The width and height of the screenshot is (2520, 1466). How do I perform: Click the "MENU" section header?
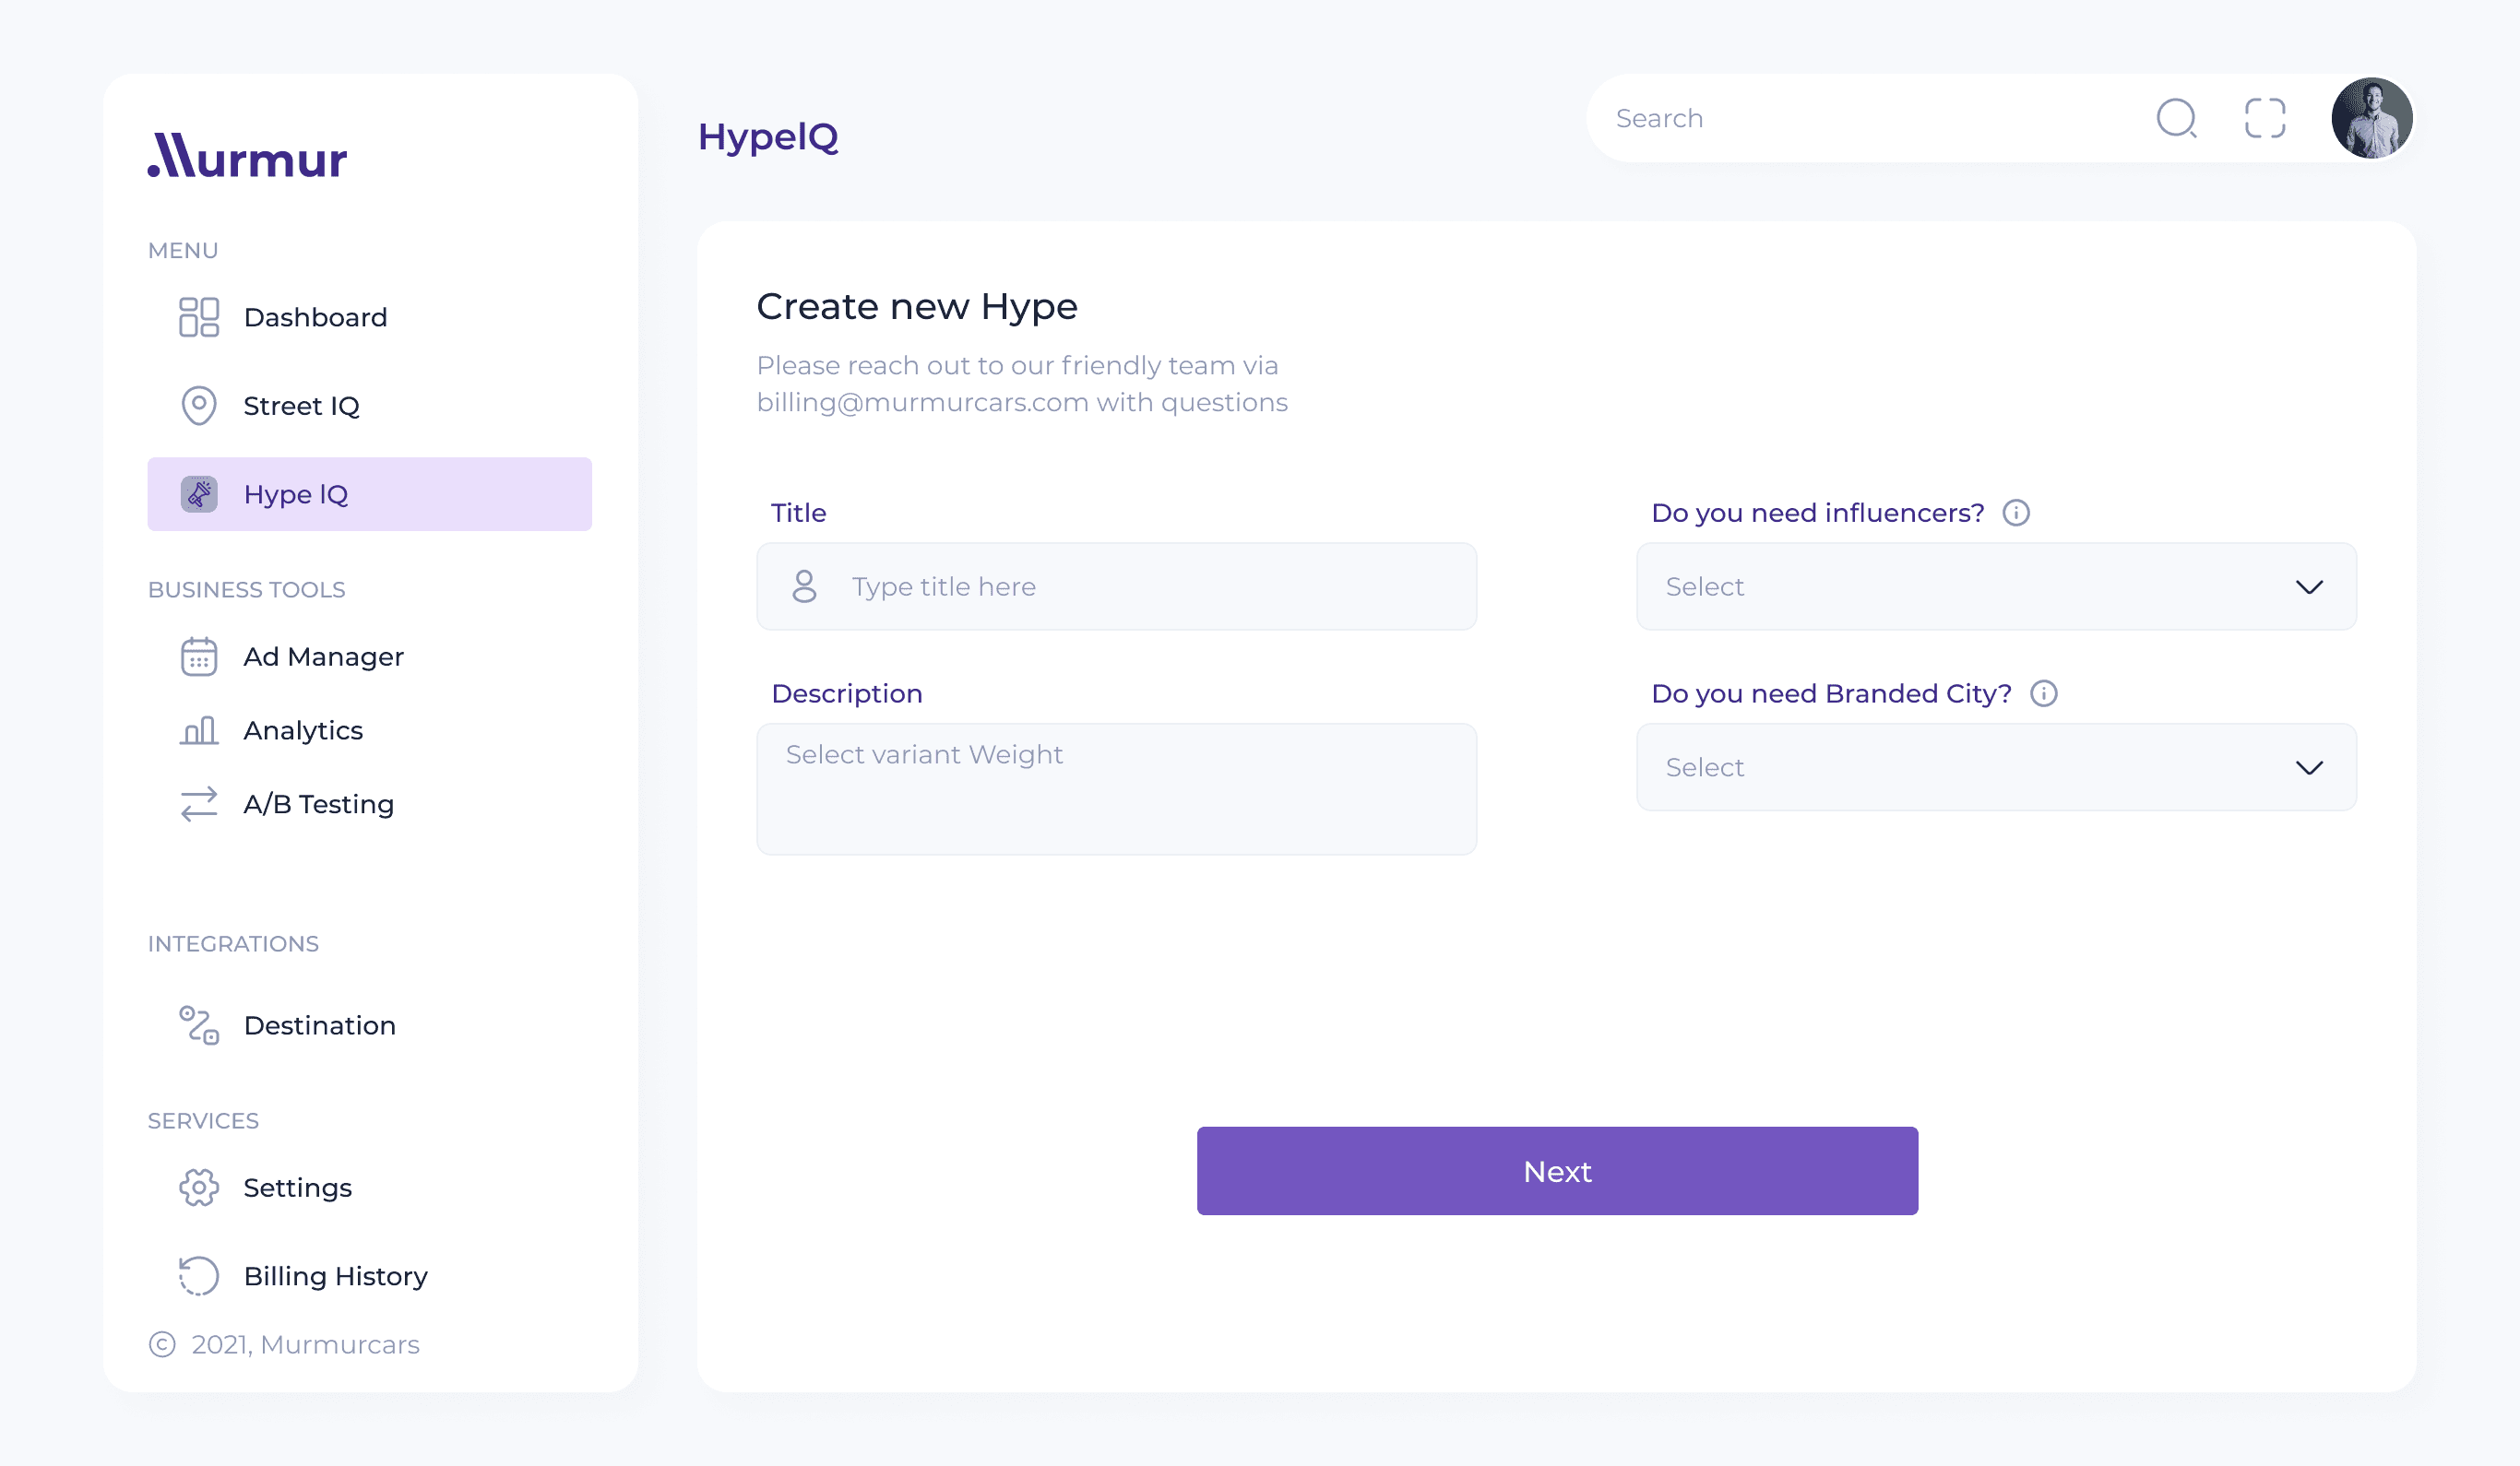pyautogui.click(x=183, y=251)
